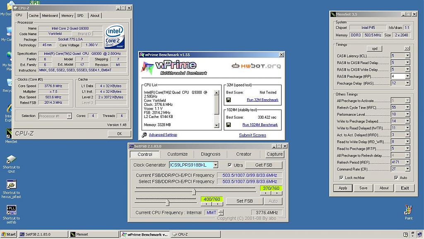Increase the 370/760 value with right arrow
This screenshot has width=424, height=239.
coord(277,193)
